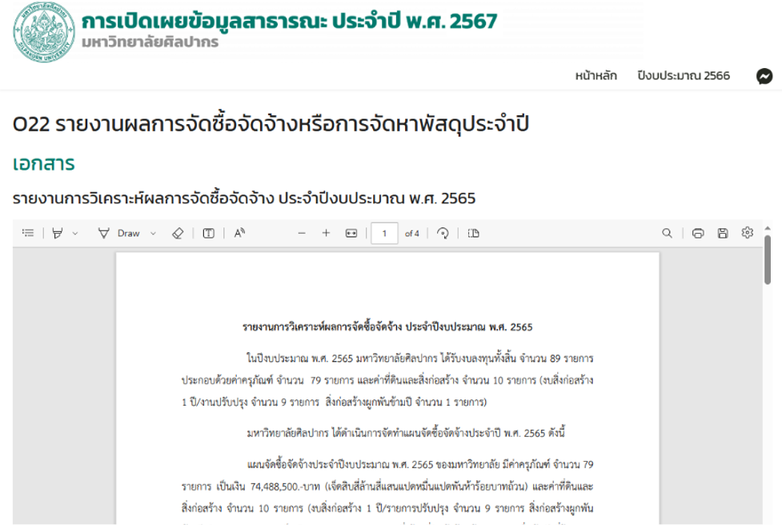This screenshot has height=525, width=782.
Task: Activate the Draw tool
Action: click(120, 234)
